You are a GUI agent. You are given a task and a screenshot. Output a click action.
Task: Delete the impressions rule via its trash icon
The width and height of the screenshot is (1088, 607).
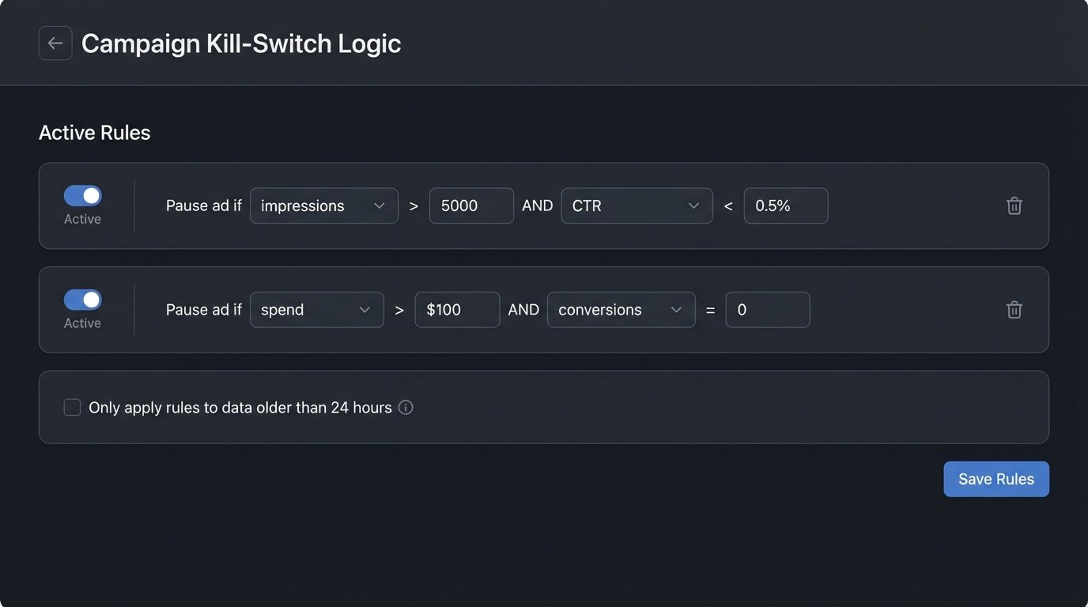[x=1014, y=205]
